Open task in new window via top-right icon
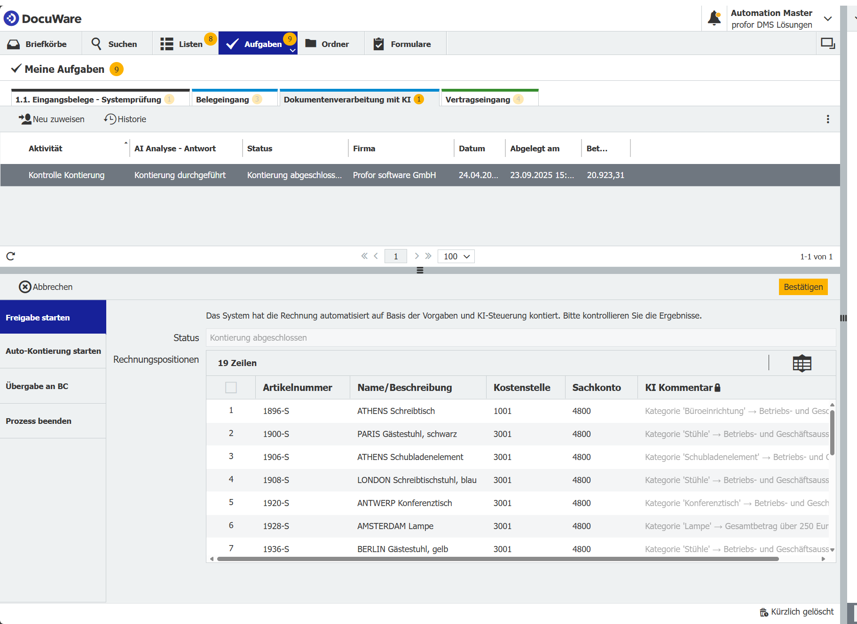 (828, 43)
